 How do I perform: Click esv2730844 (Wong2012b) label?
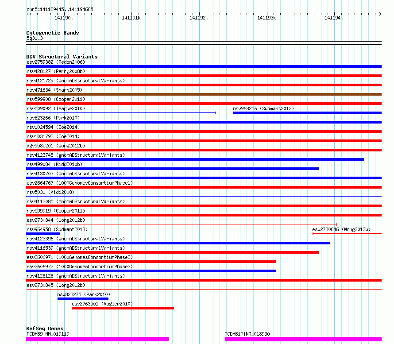click(56, 220)
